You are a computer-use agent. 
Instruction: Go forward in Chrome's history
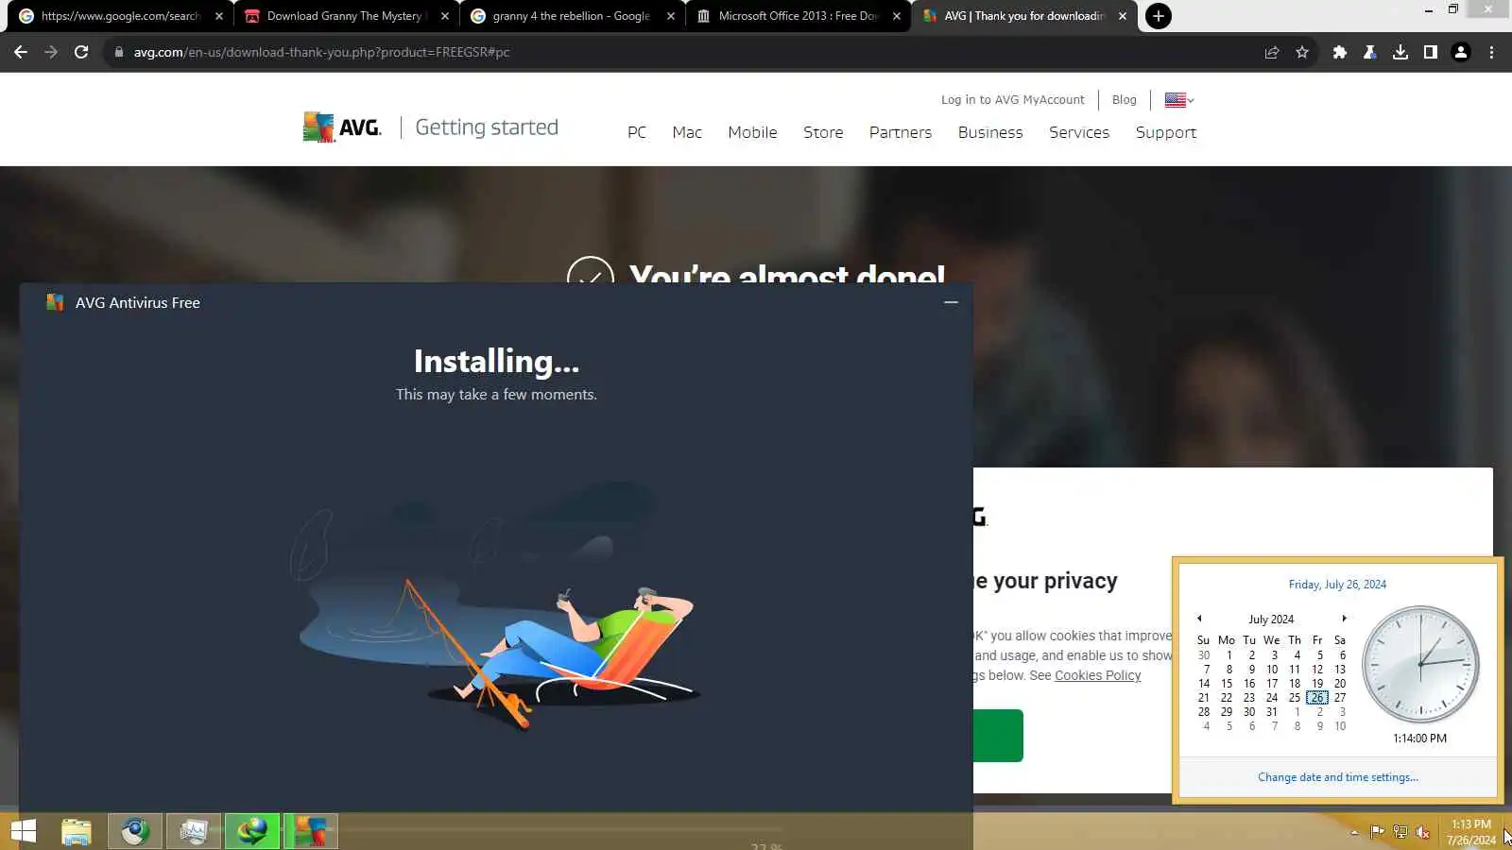pyautogui.click(x=51, y=52)
